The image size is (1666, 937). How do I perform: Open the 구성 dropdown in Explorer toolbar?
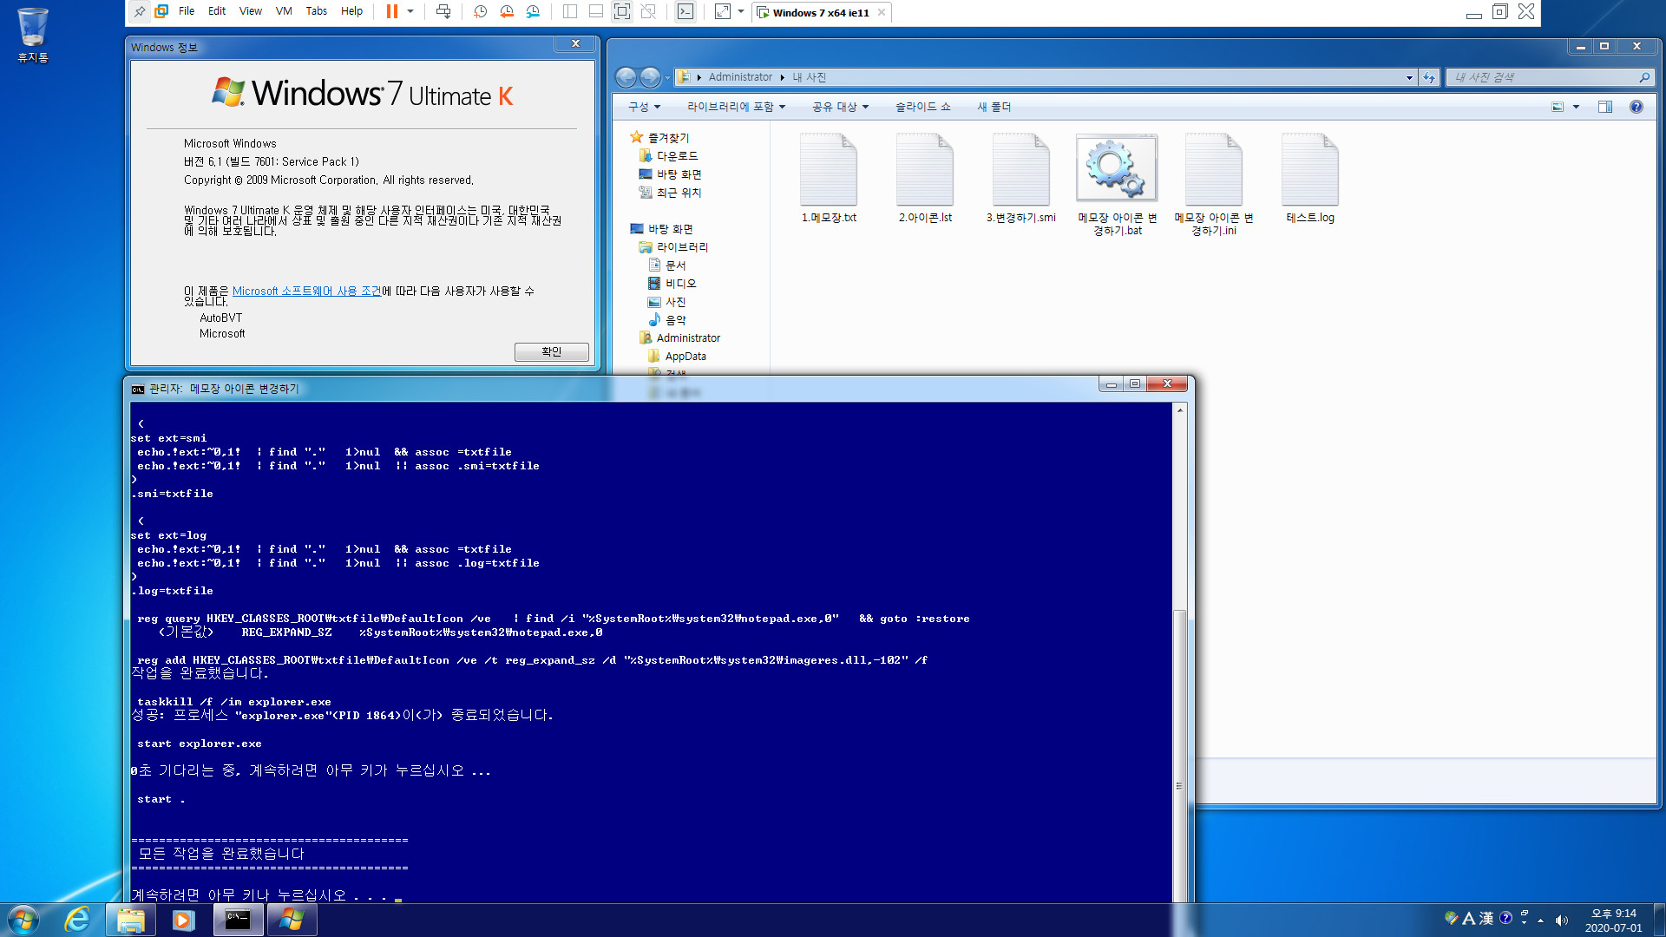point(644,107)
